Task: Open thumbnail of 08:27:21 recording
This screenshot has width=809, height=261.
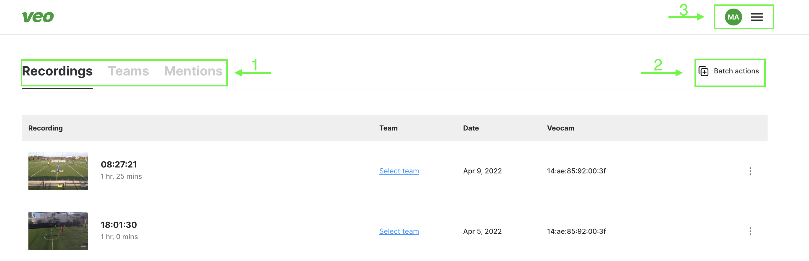Action: [58, 171]
